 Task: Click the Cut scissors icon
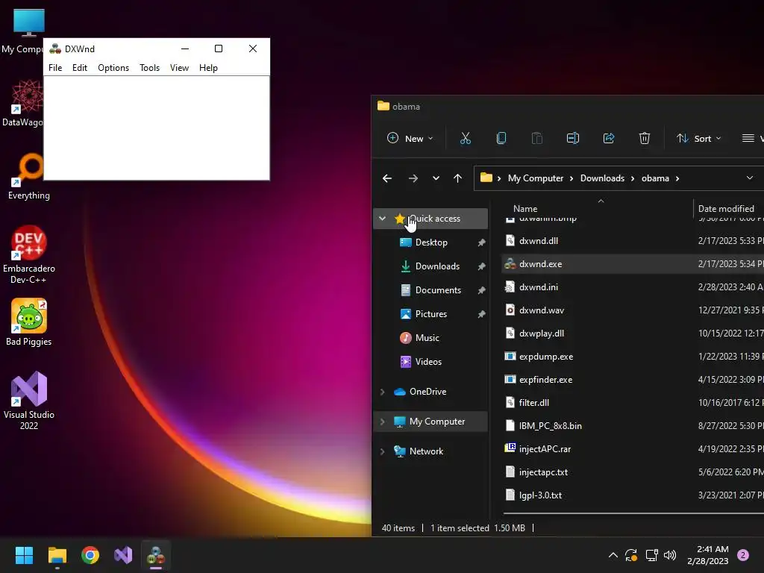click(x=466, y=138)
